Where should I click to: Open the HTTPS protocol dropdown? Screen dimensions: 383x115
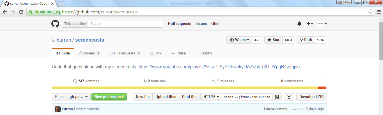(x=211, y=97)
